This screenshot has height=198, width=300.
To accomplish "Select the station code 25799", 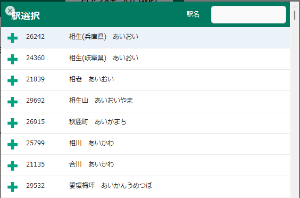I will point(36,143).
